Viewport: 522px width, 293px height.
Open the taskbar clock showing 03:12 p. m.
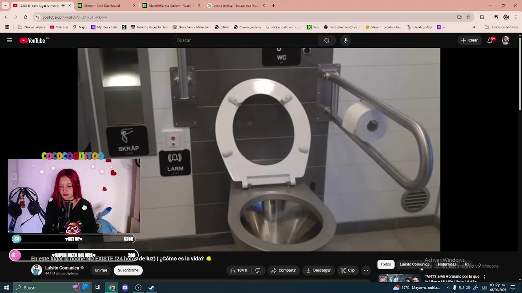click(x=498, y=288)
